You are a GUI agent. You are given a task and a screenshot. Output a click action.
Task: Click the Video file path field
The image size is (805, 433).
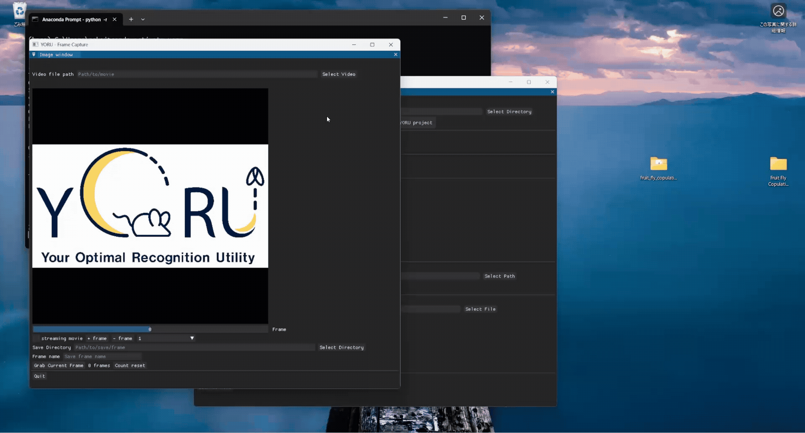coord(197,74)
